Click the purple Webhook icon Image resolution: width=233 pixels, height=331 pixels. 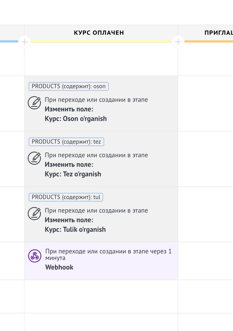tap(35, 256)
